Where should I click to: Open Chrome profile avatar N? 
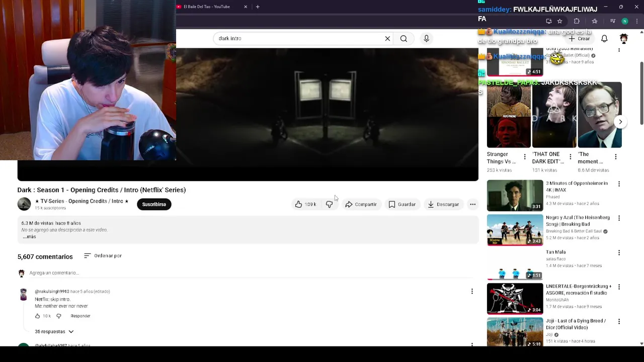624,21
